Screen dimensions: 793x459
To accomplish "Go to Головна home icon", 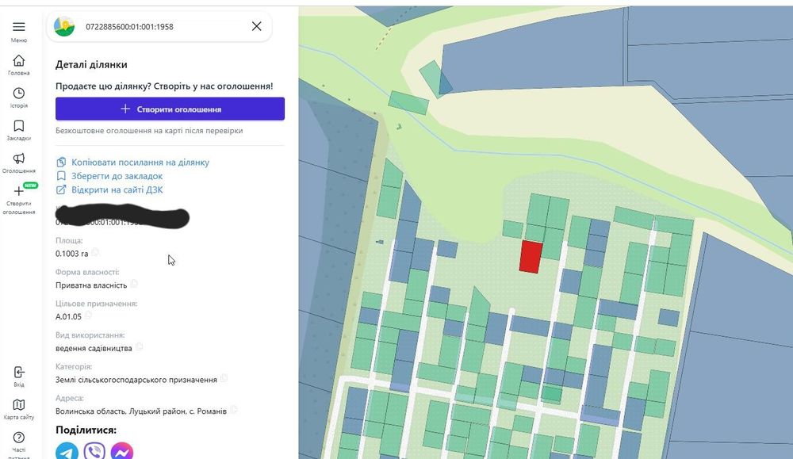I will [x=19, y=61].
